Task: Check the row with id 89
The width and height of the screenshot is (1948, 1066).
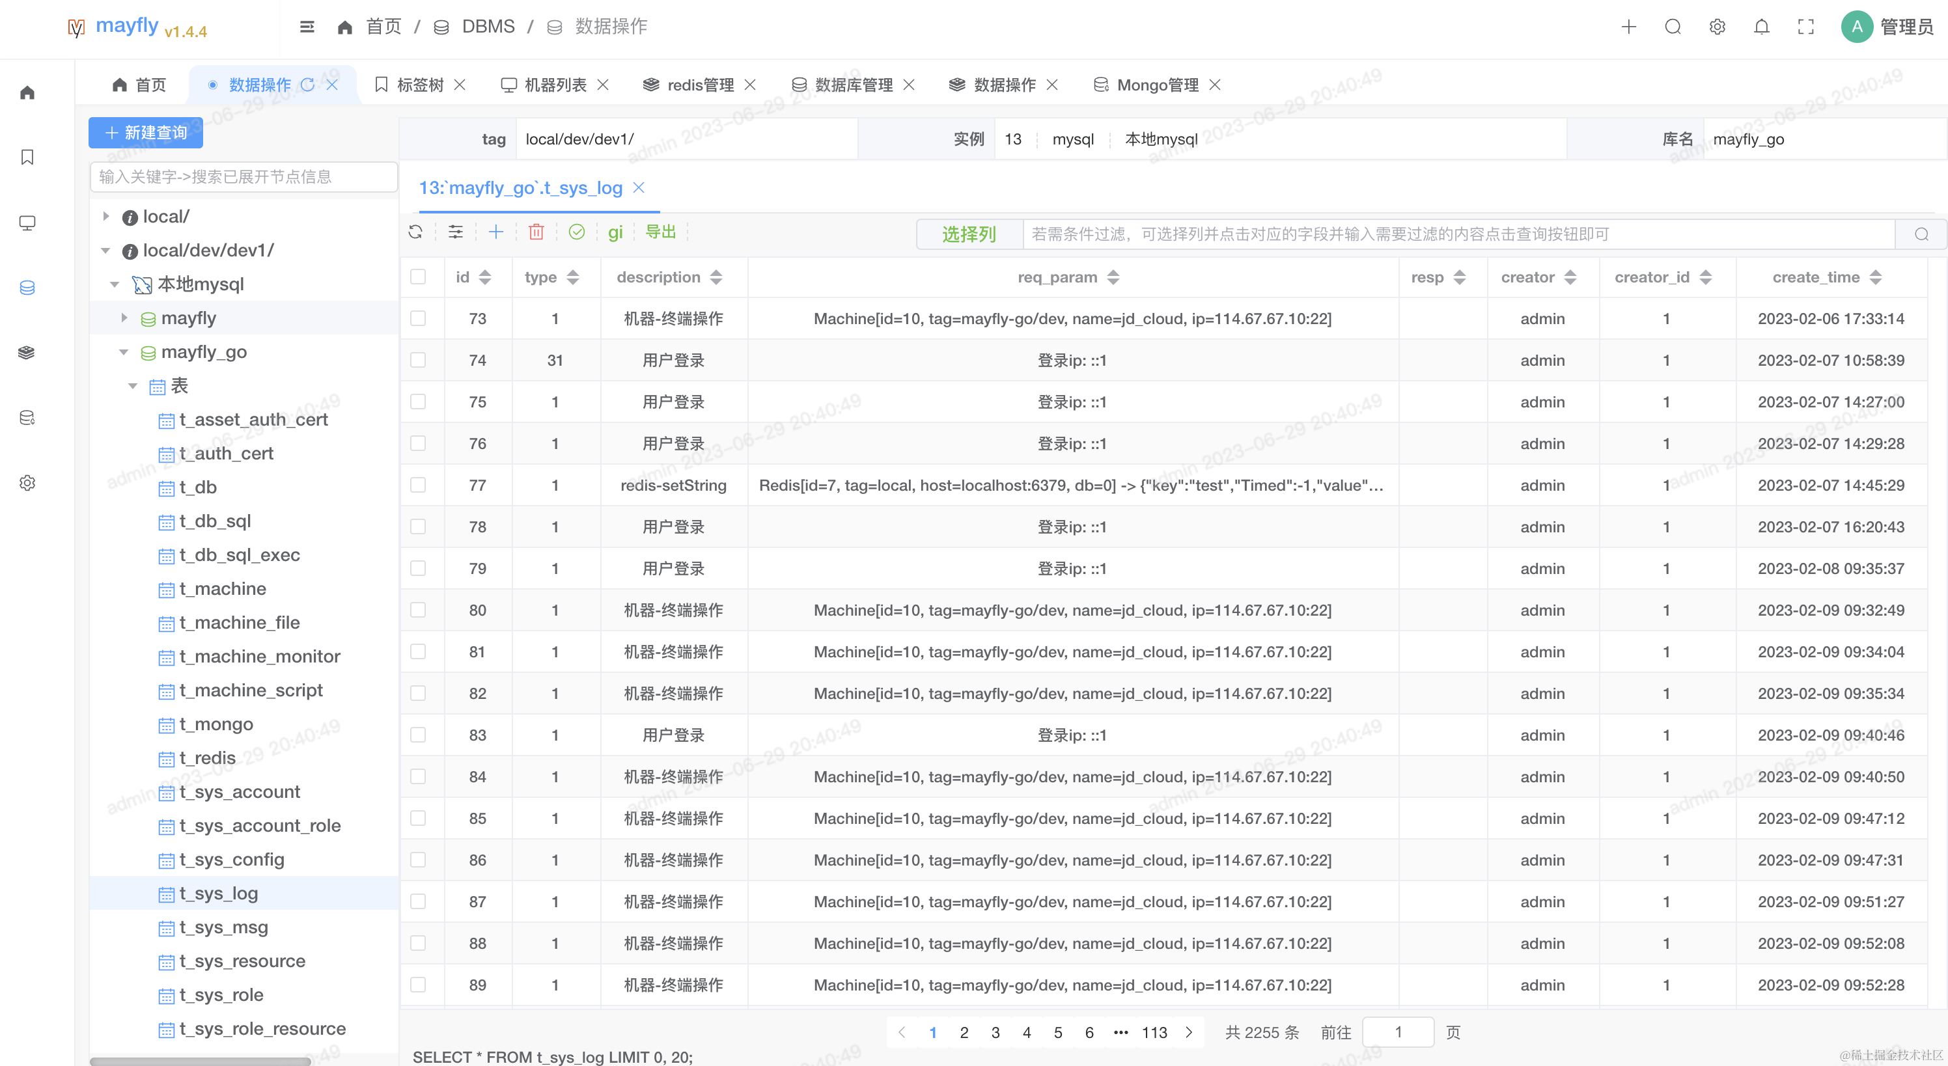Action: (417, 985)
